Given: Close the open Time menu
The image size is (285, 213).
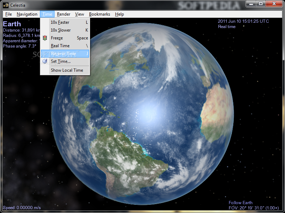Looking at the screenshot, I should (x=47, y=14).
